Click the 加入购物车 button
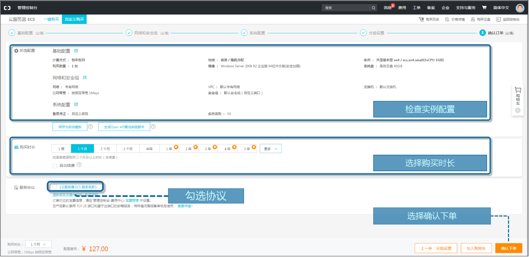Image resolution: width=529 pixels, height=257 pixels. point(476,248)
